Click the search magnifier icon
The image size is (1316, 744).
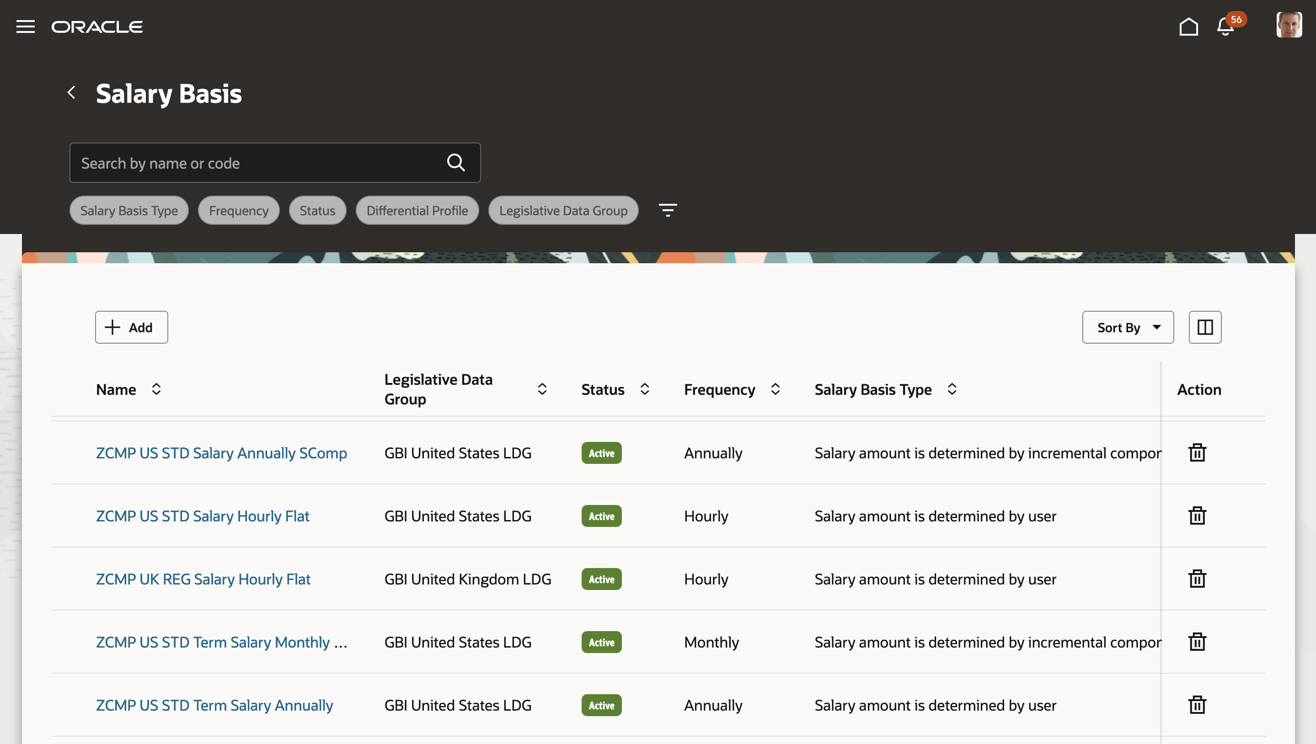(456, 163)
